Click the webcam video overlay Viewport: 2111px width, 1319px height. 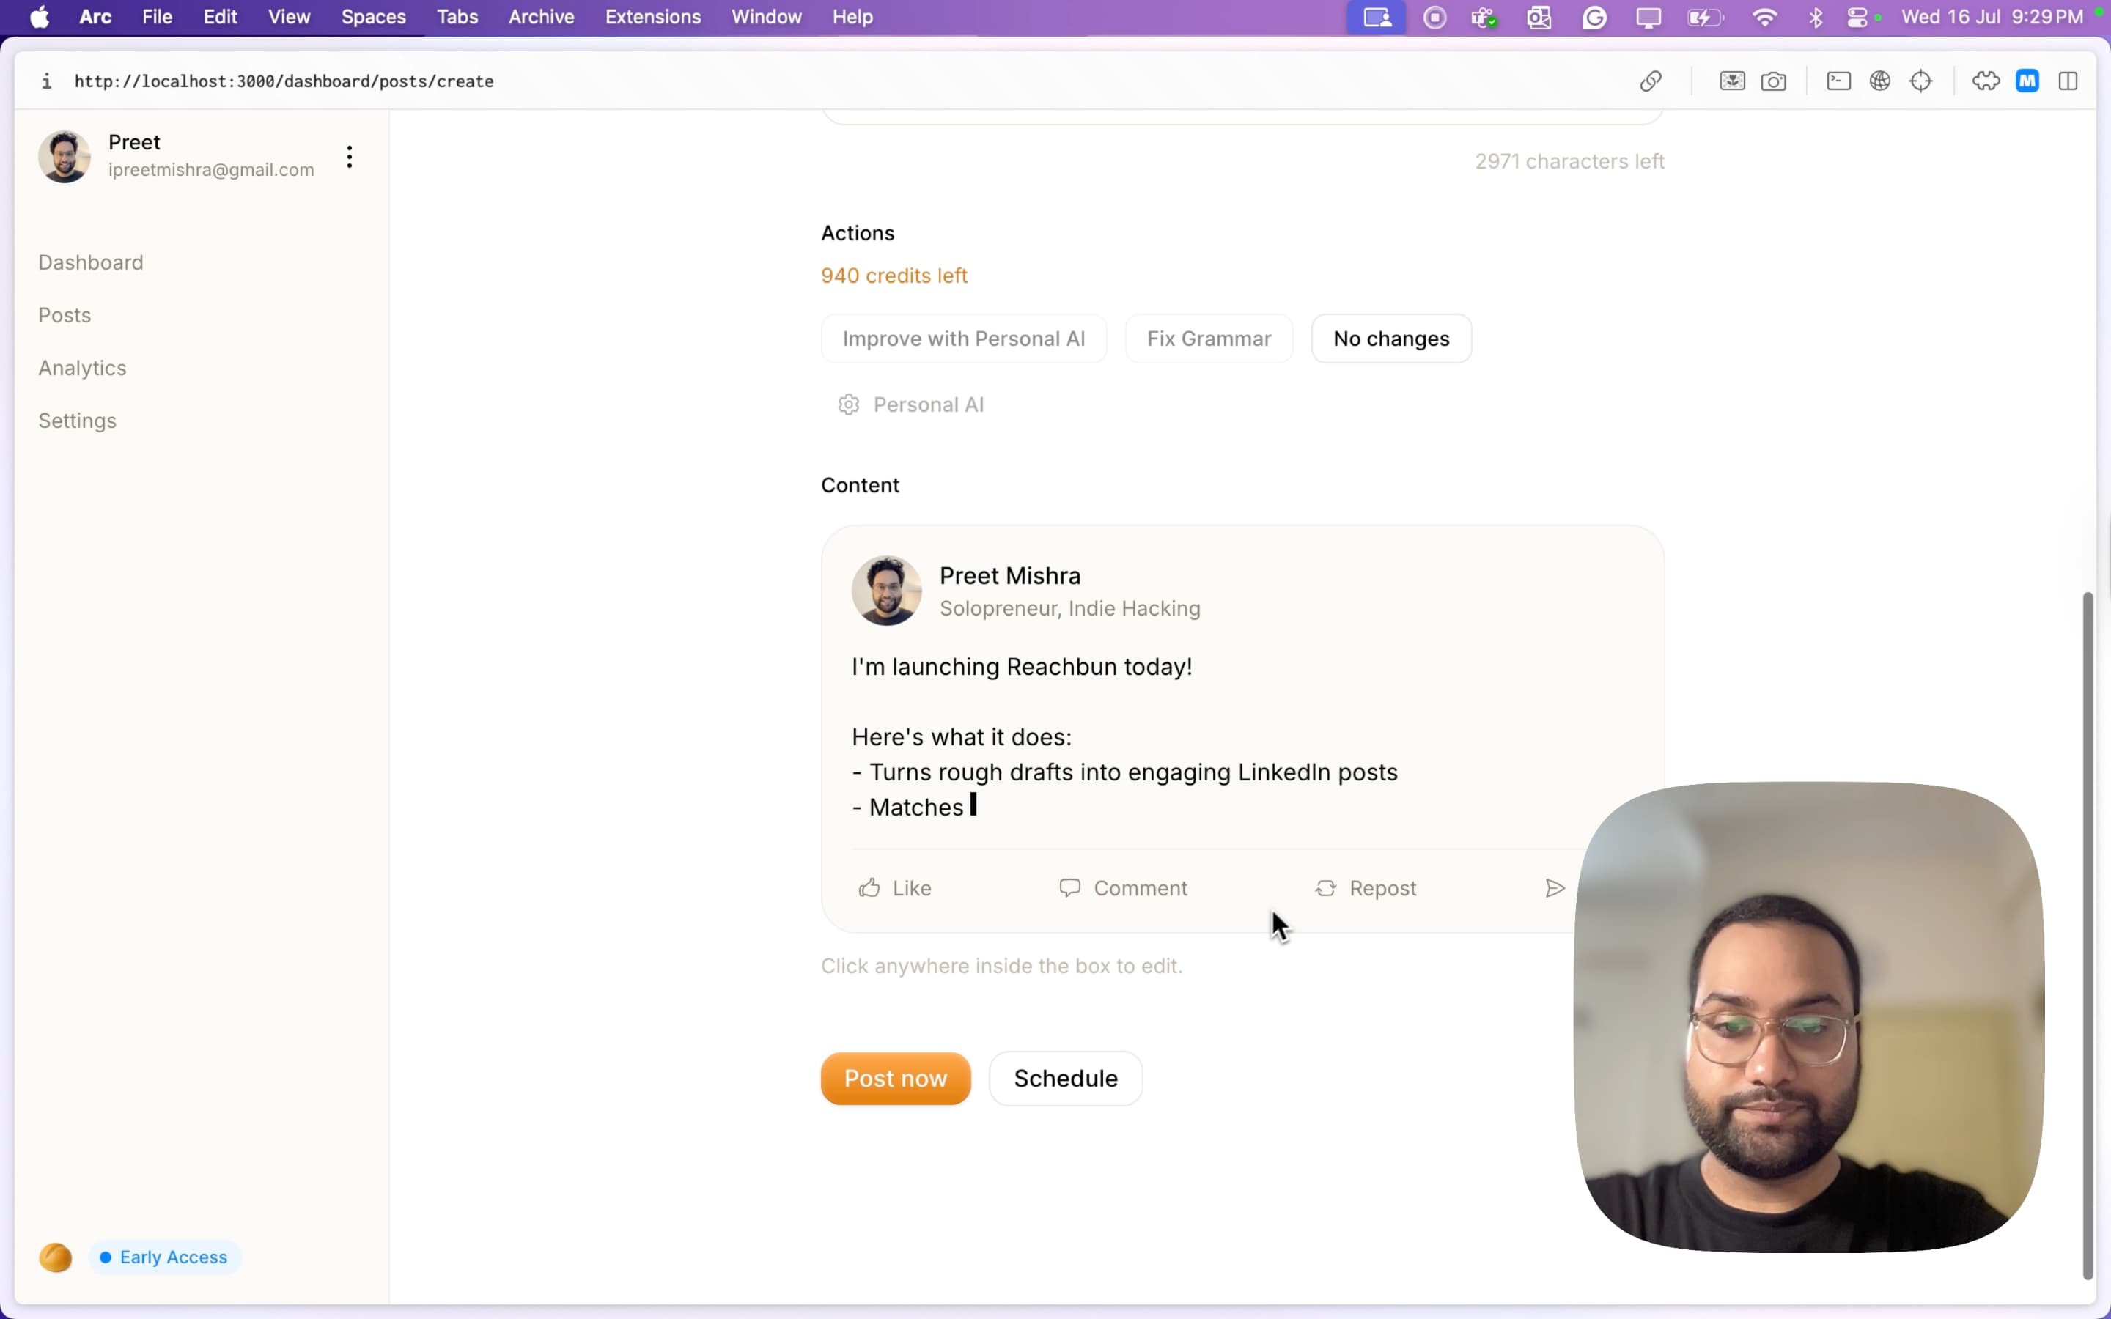(1809, 1017)
